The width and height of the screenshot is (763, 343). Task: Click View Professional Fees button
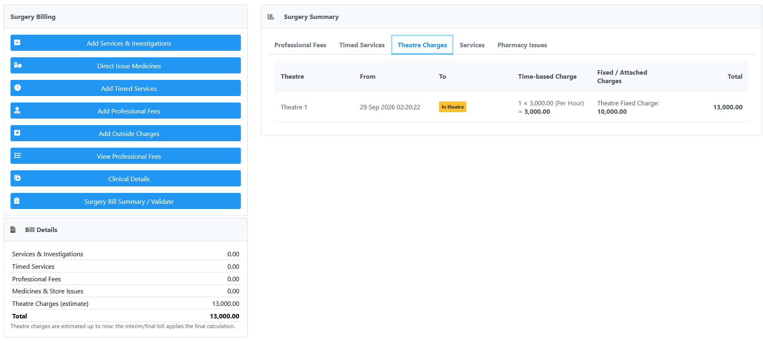(x=126, y=156)
